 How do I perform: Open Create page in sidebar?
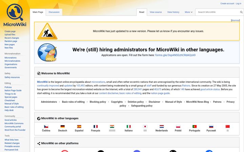(10, 31)
